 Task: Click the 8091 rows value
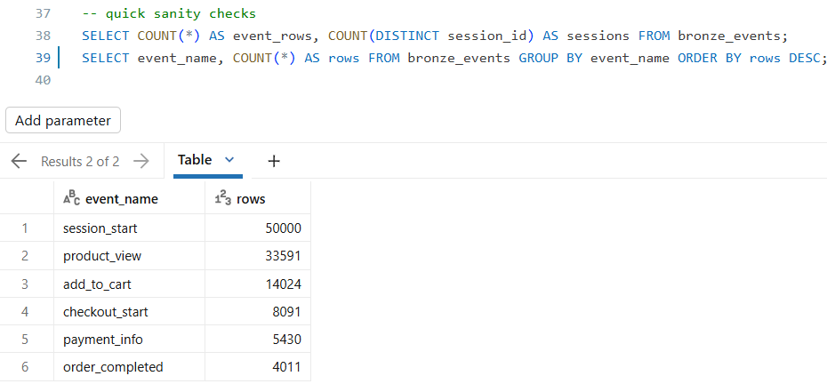click(287, 312)
